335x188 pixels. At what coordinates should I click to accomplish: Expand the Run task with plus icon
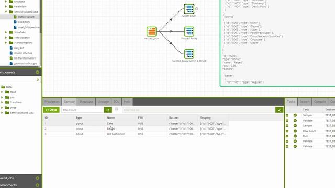pyautogui.click(x=287, y=136)
